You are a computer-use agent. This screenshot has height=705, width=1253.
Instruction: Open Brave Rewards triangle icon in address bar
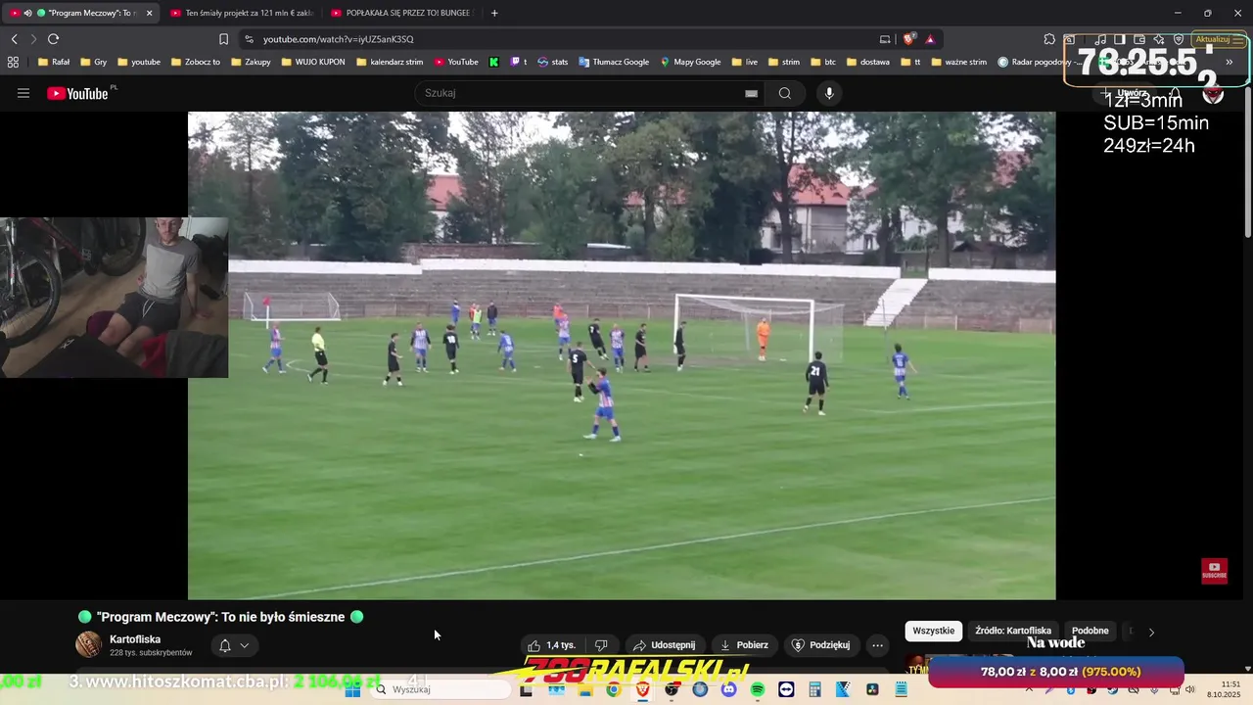930,39
